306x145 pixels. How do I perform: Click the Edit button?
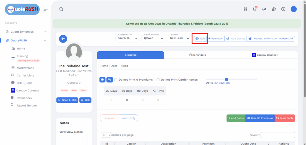[201, 39]
